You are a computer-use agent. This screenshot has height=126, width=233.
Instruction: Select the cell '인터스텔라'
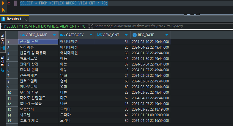(x=38, y=81)
